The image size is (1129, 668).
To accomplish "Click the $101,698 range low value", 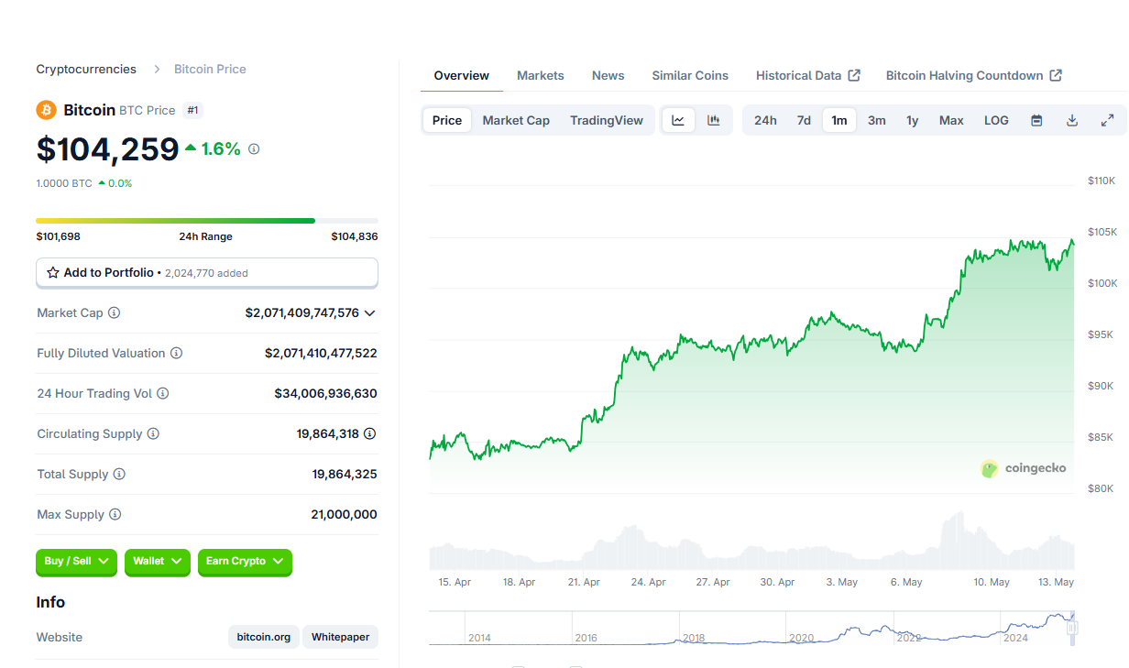I will pyautogui.click(x=59, y=236).
